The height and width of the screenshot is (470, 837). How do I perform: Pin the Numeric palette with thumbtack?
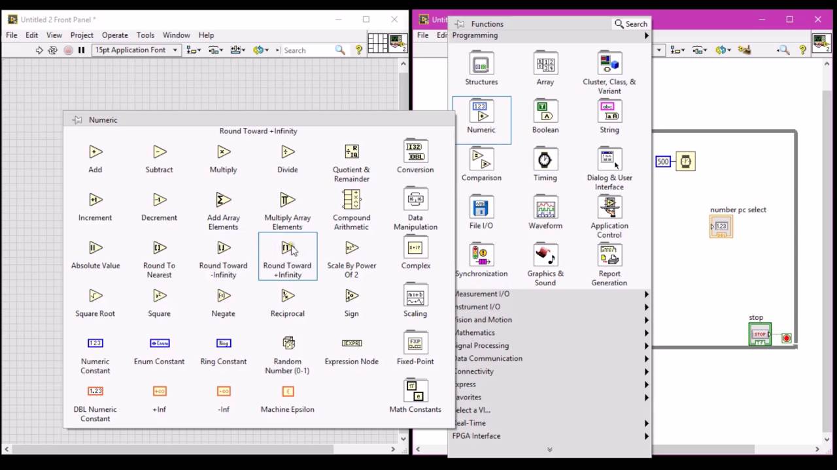point(77,120)
